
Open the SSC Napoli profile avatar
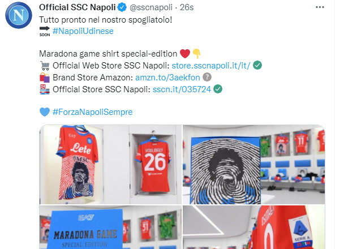pyautogui.click(x=19, y=15)
